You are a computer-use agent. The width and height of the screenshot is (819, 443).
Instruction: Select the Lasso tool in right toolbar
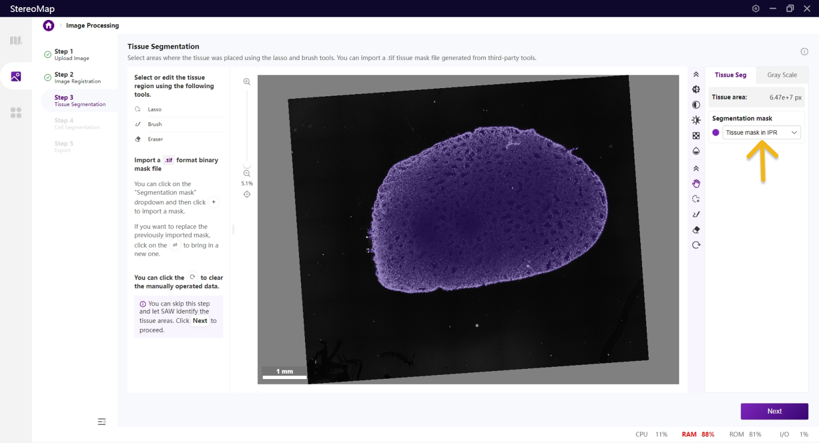tap(696, 199)
